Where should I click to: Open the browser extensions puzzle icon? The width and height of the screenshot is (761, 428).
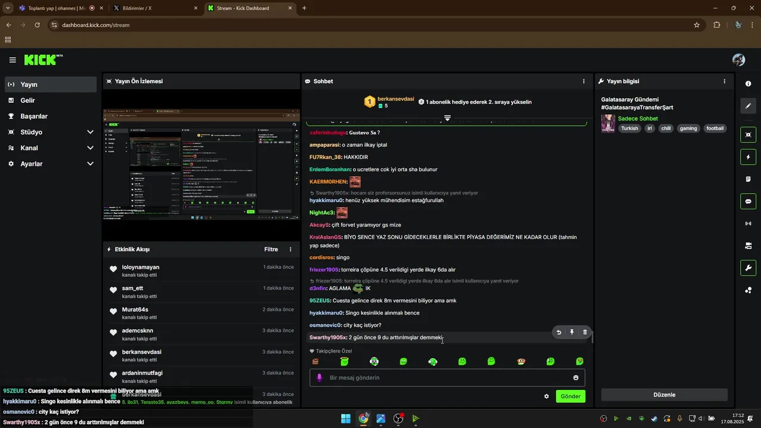[x=717, y=25]
